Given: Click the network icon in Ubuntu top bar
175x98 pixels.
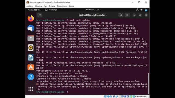Looking at the screenshot, I should 137,10.
